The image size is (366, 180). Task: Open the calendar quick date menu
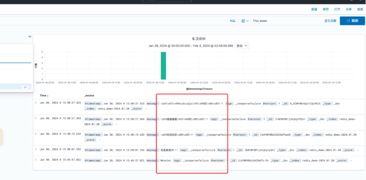click(245, 21)
